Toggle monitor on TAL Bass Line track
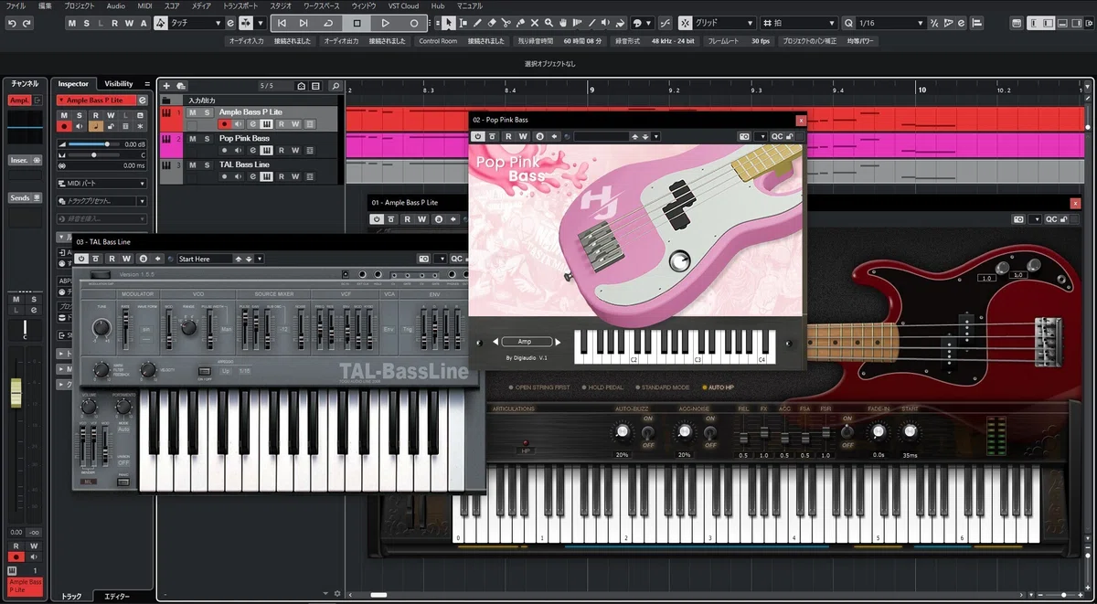This screenshot has height=604, width=1097. pos(238,177)
